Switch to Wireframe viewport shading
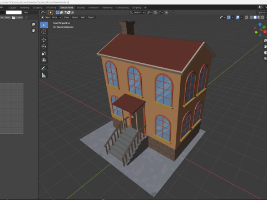Image resolution: width=267 pixels, height=200 pixels. tap(251, 17)
